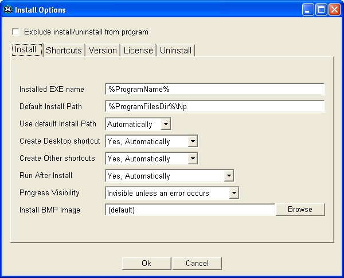Focus the Default Install Path field
344x278 pixels.
[x=215, y=107]
